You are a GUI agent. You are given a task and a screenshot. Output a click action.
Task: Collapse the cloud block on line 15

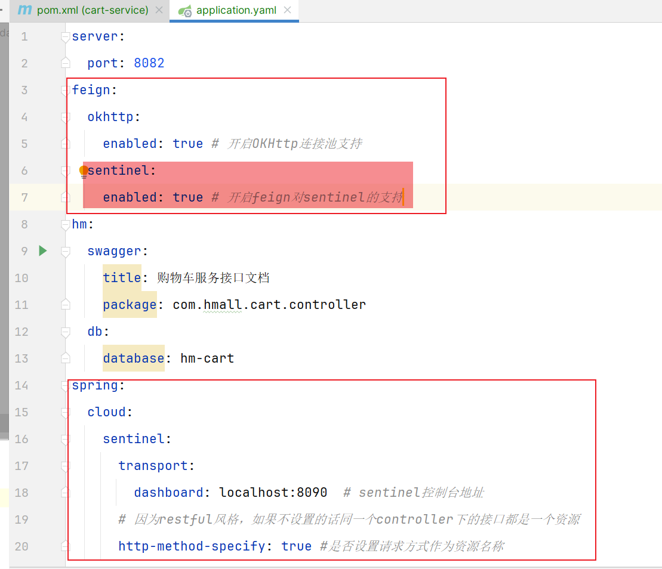tap(66, 413)
